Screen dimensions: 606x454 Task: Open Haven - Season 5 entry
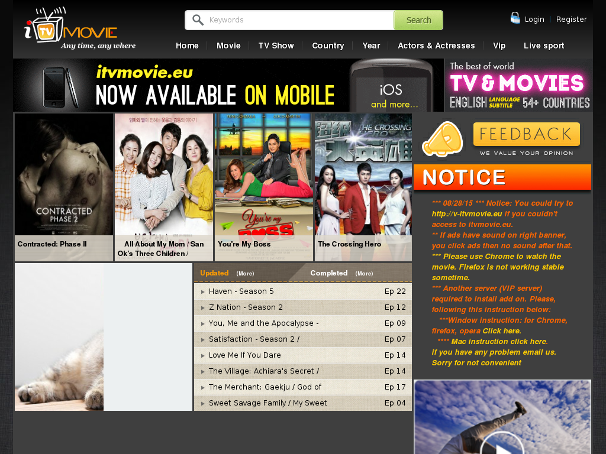pyautogui.click(x=241, y=291)
